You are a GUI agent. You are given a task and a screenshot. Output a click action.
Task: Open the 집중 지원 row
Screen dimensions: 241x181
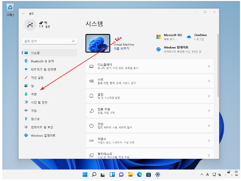click(150, 111)
